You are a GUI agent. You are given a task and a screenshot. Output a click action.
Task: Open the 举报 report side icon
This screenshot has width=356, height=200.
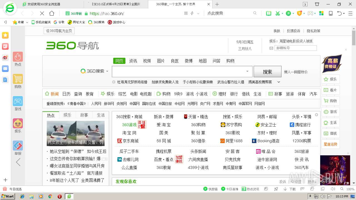(18, 146)
